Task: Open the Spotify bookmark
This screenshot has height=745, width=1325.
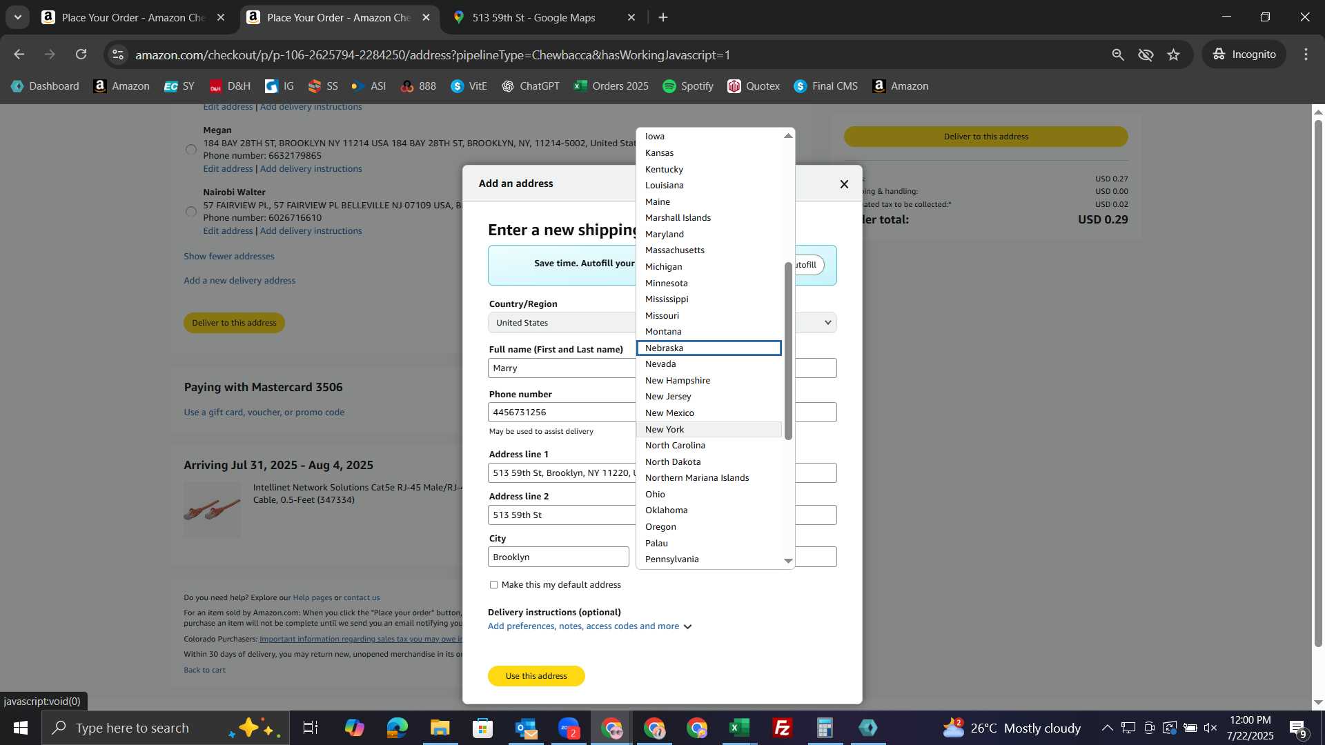Action: [688, 86]
